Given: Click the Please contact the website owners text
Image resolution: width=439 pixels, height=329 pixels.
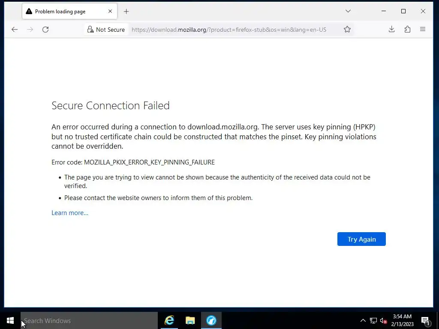Looking at the screenshot, I should 159,198.
